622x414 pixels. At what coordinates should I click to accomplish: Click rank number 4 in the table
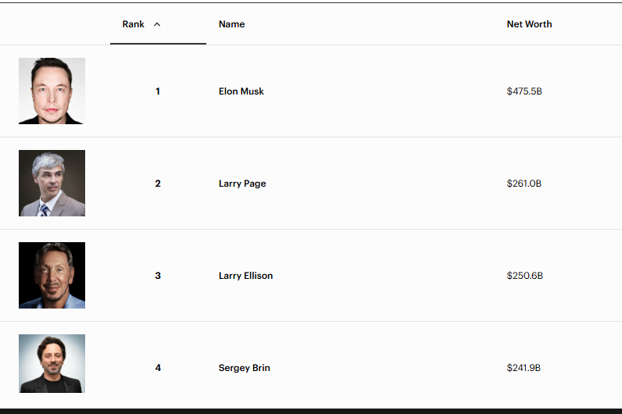click(158, 368)
